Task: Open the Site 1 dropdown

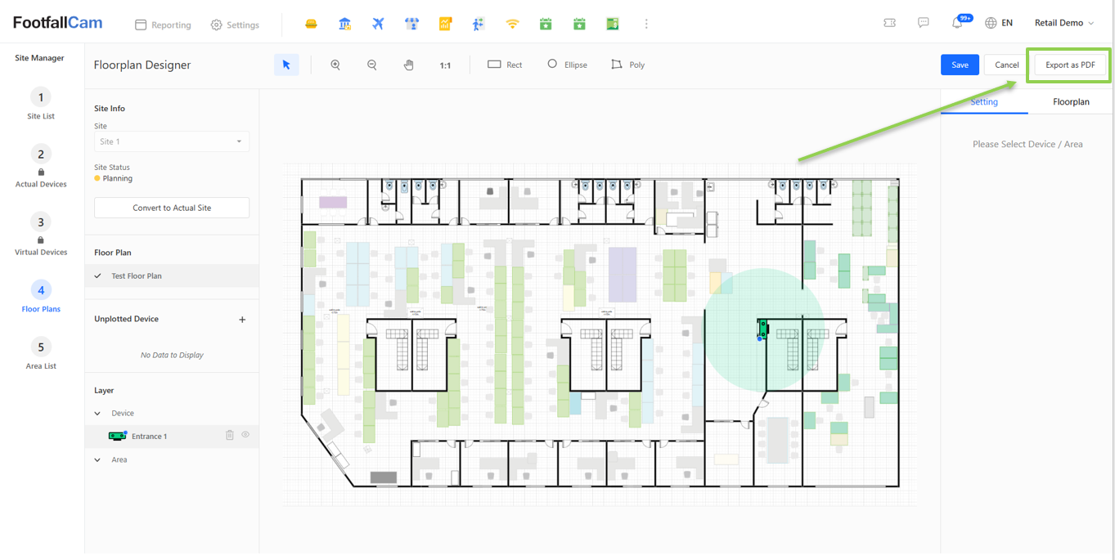Action: (x=172, y=141)
